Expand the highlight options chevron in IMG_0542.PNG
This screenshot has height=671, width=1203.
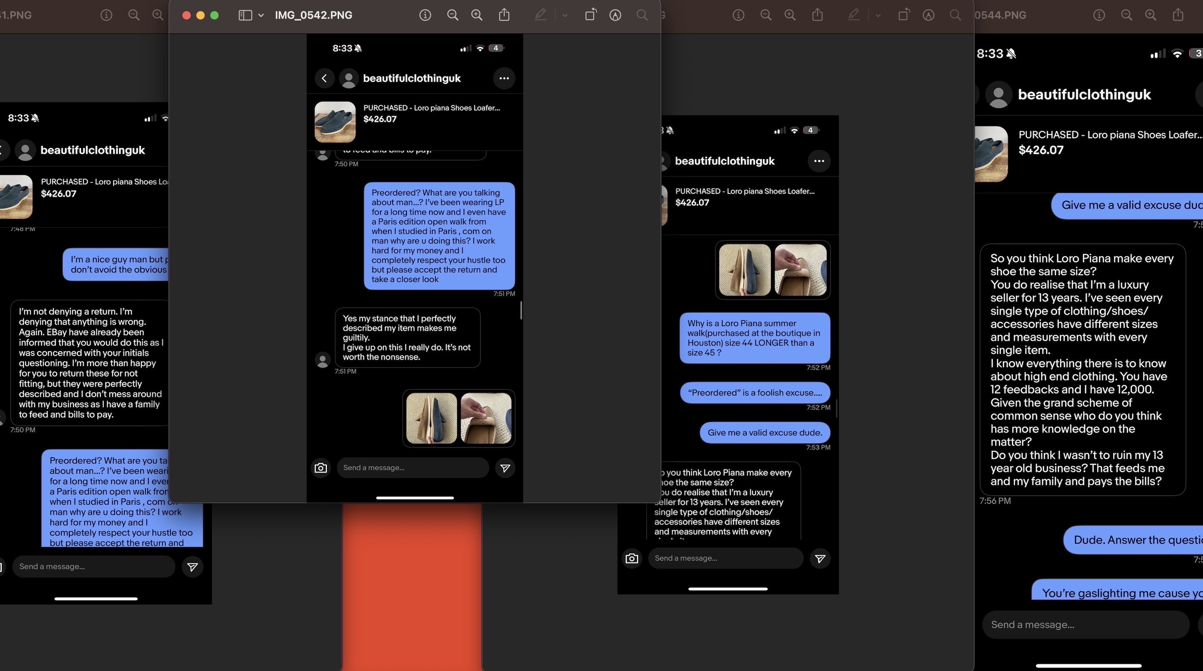(565, 15)
